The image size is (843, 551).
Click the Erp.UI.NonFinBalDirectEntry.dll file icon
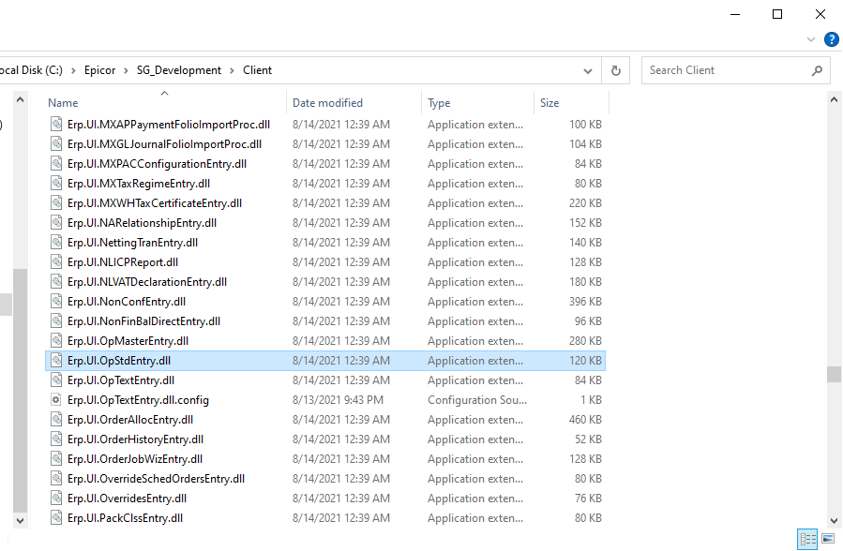click(56, 321)
